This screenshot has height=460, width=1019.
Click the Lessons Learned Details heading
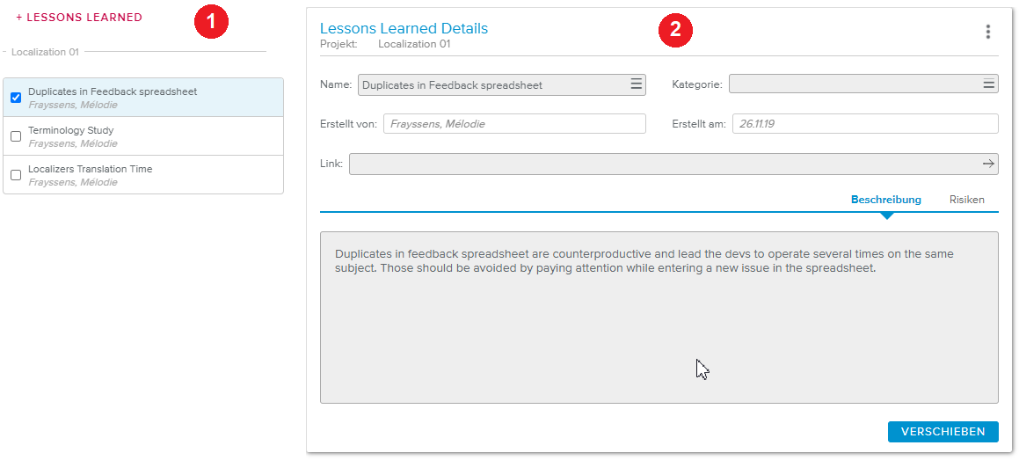tap(404, 28)
